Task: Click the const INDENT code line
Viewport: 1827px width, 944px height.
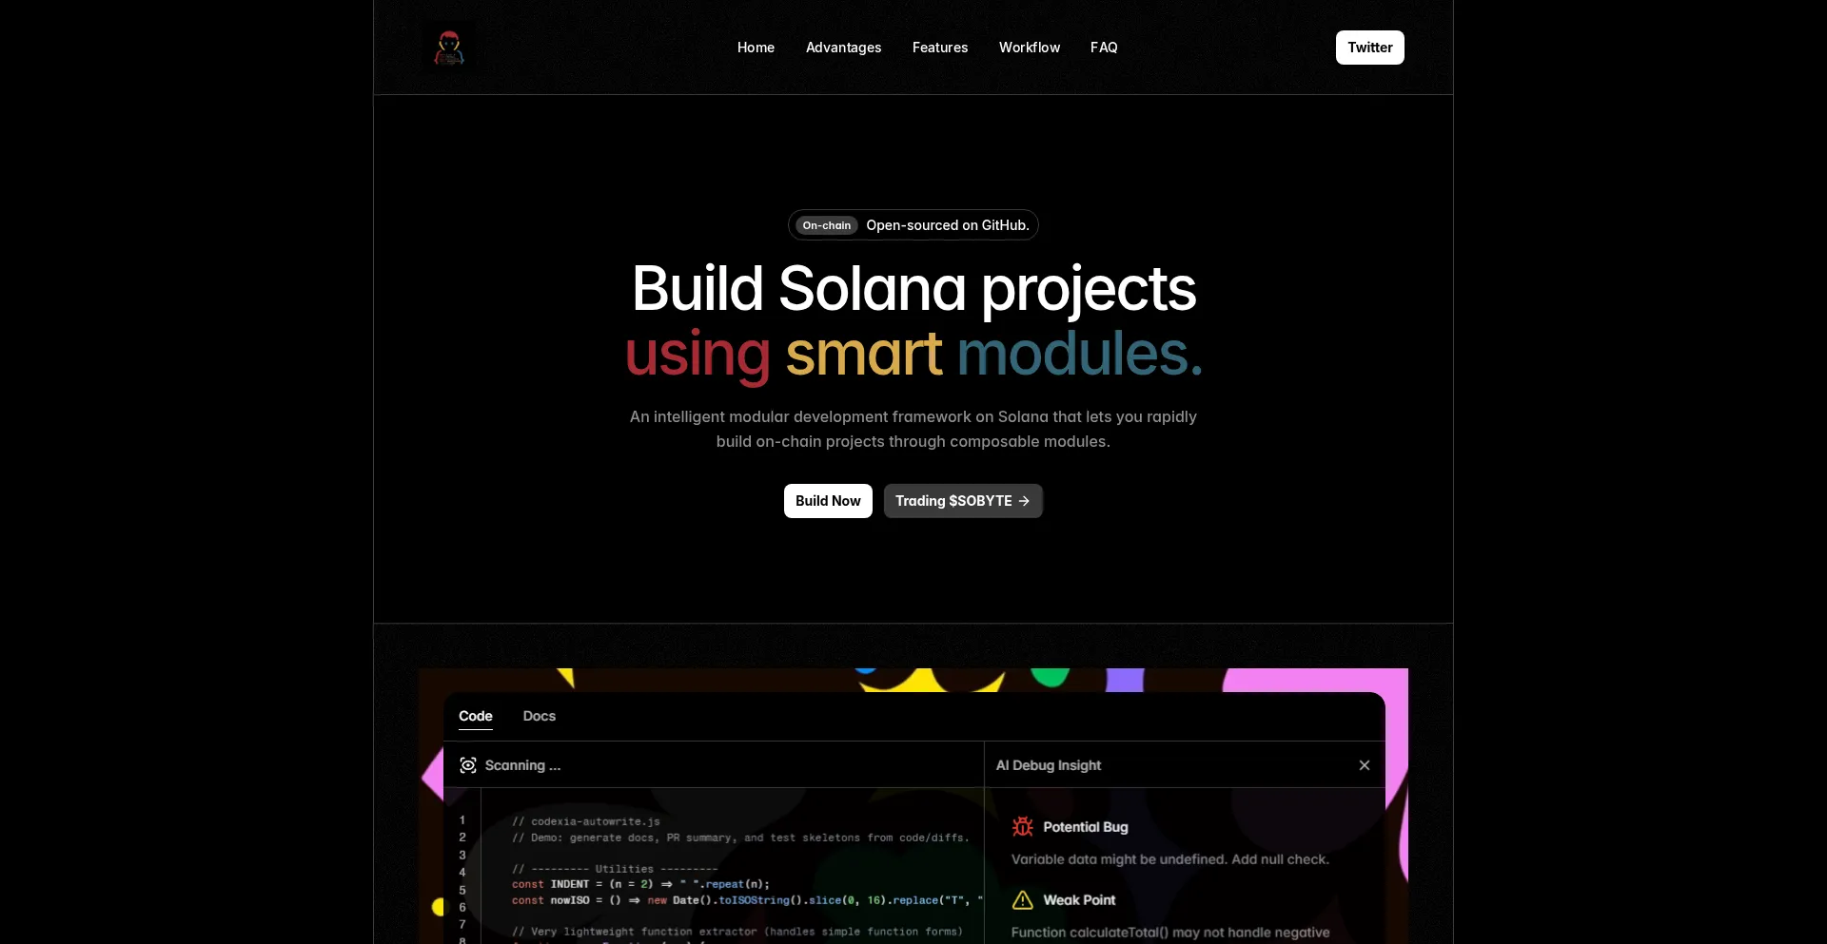Action: point(640,884)
